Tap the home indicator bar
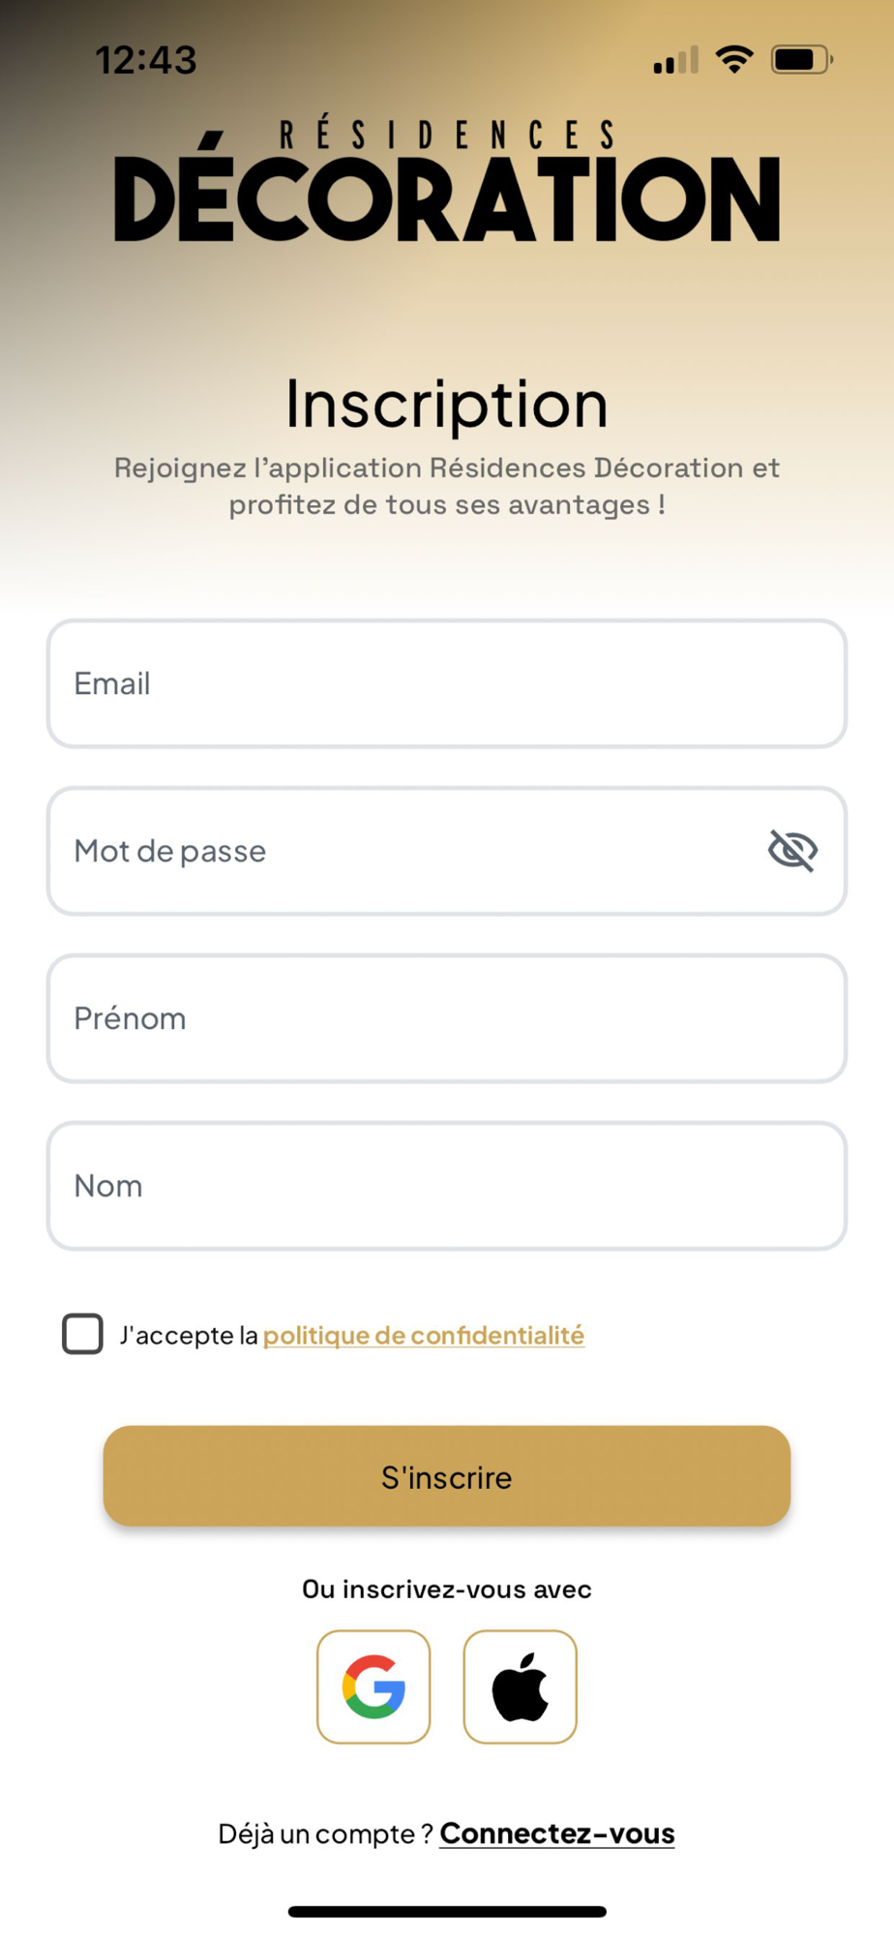 click(x=447, y=1912)
